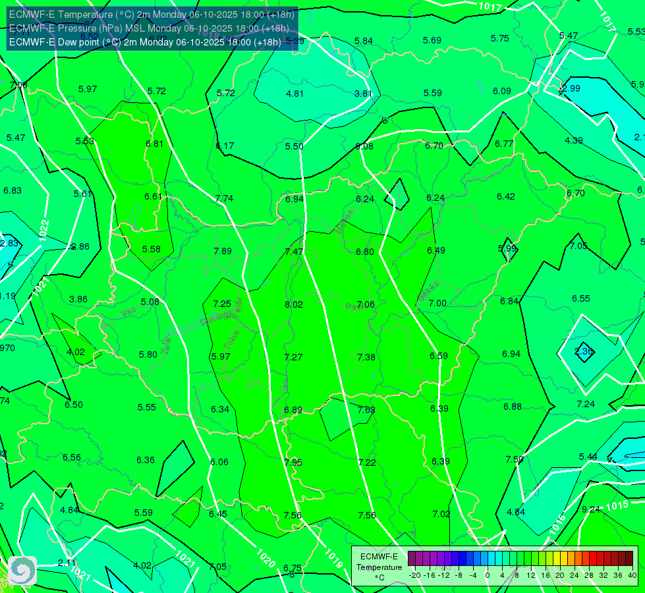Click the 7.25 temperature value
Viewport: 645px width, 593px height.
point(222,304)
